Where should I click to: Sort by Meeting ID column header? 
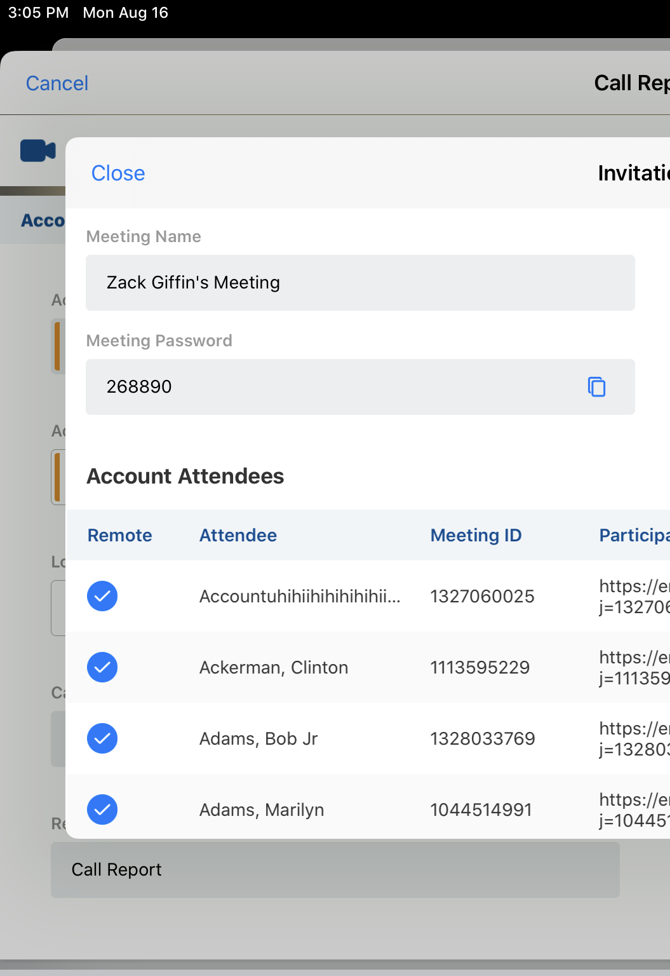tap(476, 535)
